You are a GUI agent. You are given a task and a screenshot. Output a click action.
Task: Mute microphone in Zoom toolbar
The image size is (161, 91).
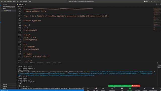pyautogui.click(x=88, y=89)
